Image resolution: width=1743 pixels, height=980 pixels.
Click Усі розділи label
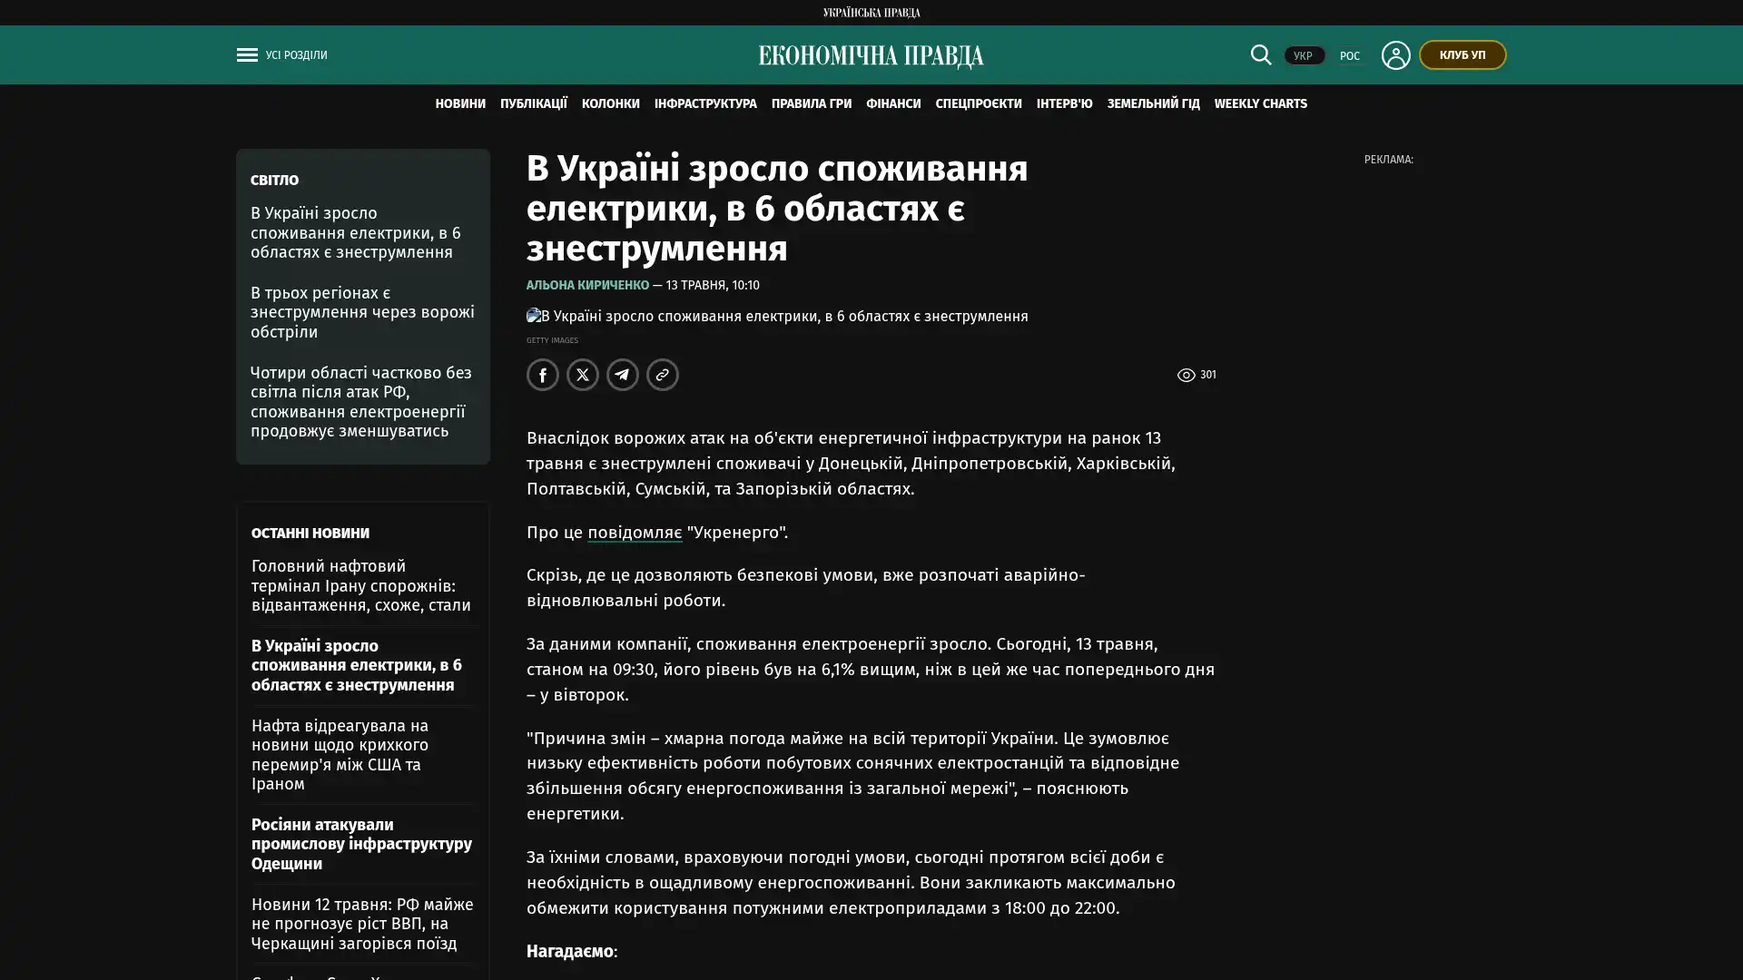pyautogui.click(x=296, y=55)
